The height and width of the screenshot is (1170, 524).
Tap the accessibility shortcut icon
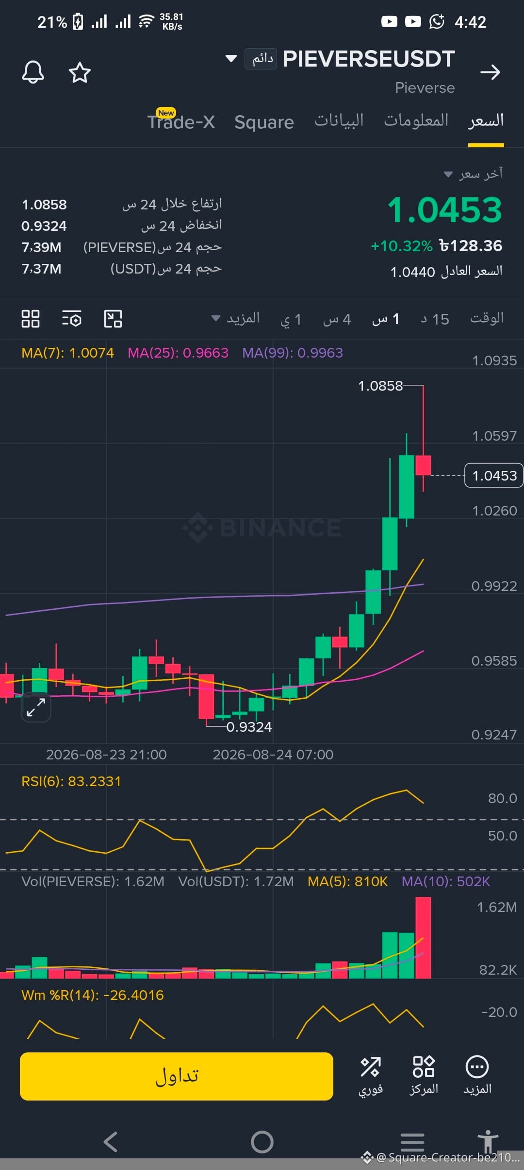(488, 1141)
